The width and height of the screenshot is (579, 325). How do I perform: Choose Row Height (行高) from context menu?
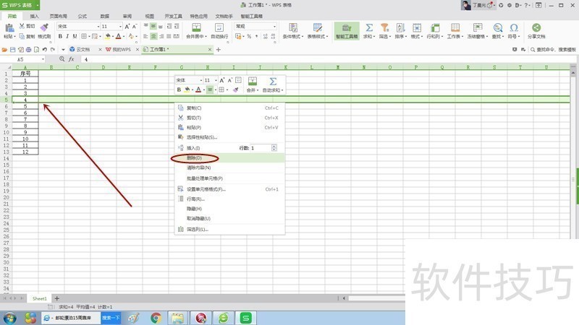pos(229,199)
